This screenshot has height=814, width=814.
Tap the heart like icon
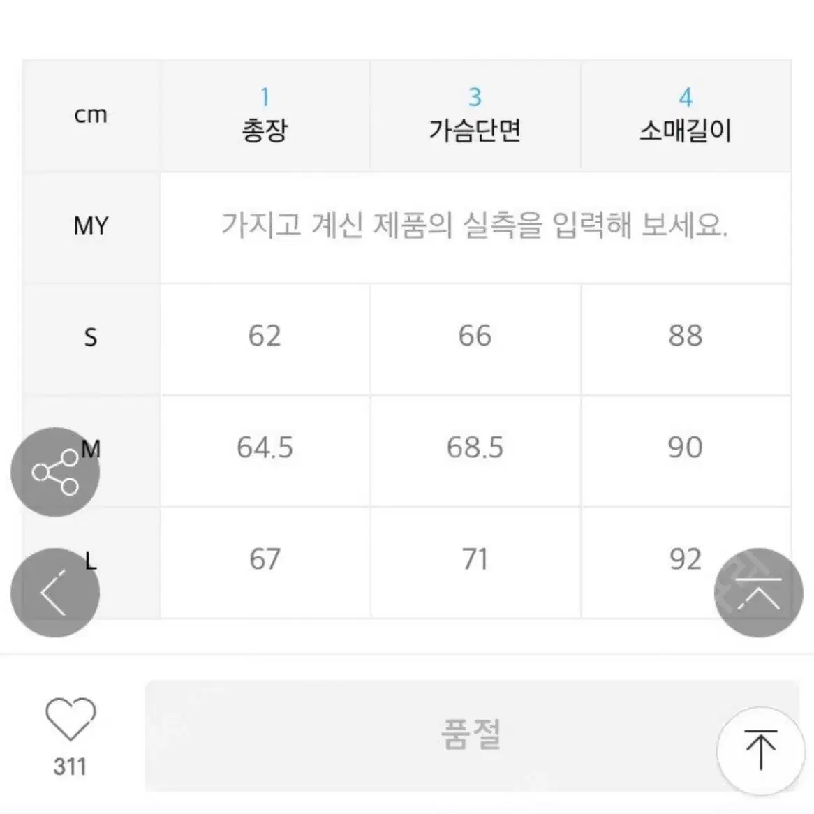pyautogui.click(x=71, y=718)
